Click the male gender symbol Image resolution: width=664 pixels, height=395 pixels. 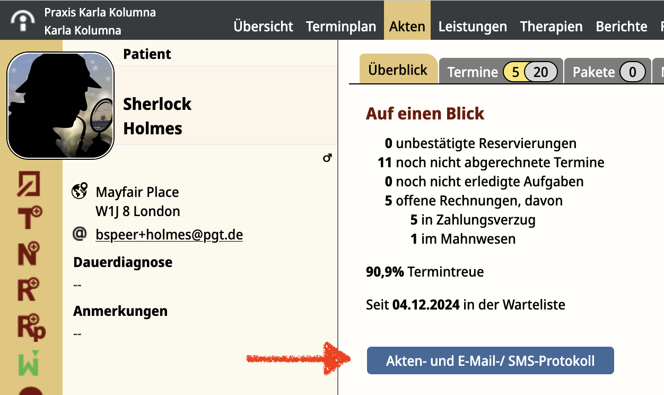tap(327, 158)
